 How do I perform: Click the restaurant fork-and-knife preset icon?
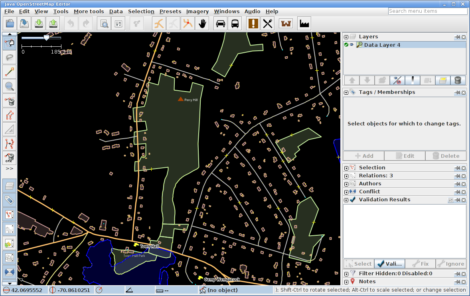coord(267,24)
